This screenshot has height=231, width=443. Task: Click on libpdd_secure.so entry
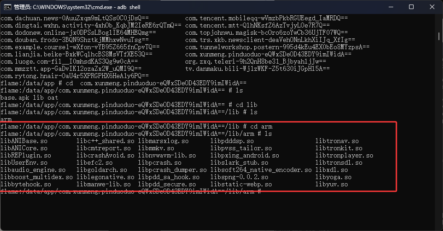click(167, 185)
